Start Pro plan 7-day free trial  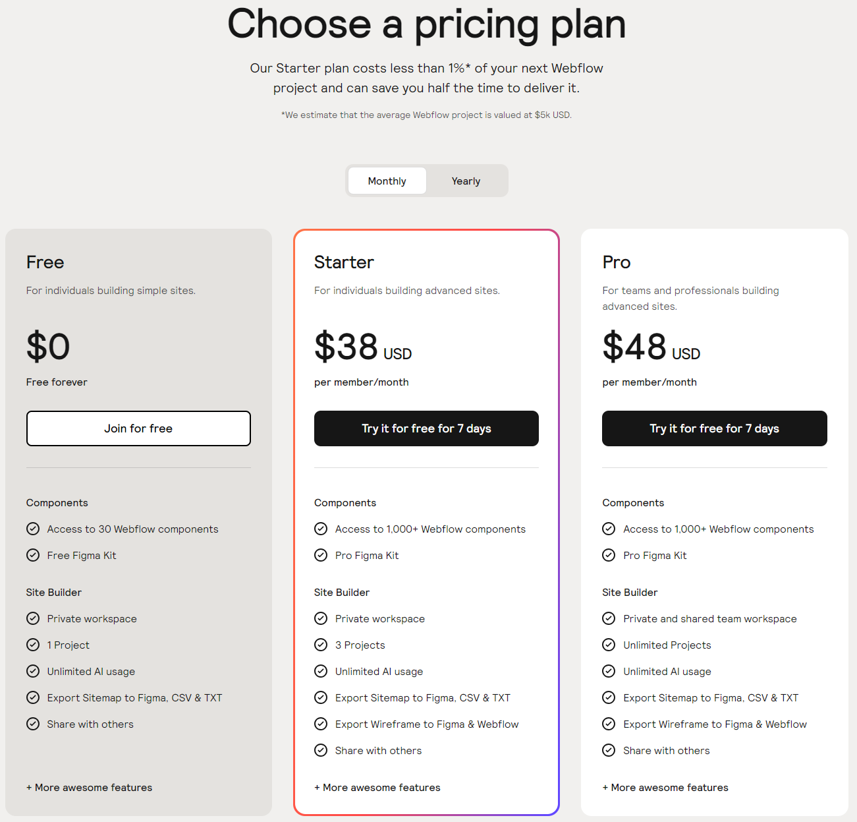(x=715, y=428)
